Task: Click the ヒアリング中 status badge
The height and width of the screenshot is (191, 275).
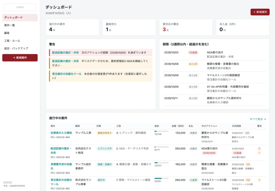Action: point(105,149)
